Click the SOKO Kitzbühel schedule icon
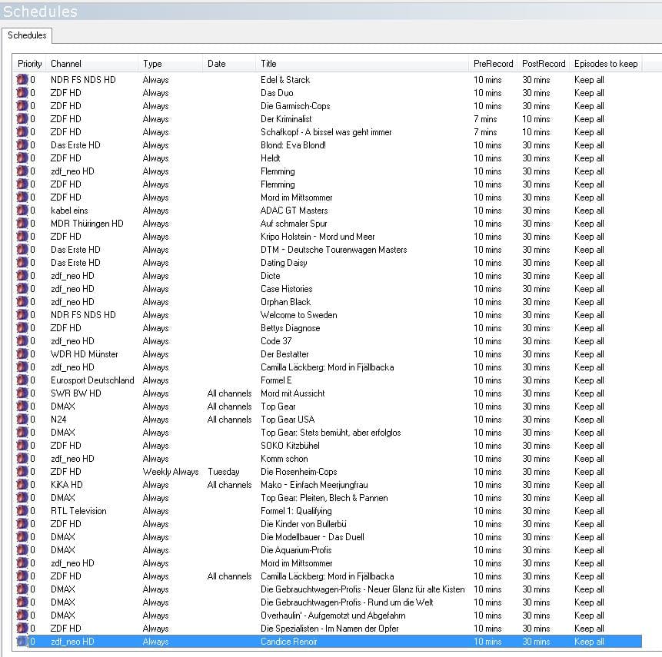The width and height of the screenshot is (662, 657). [22, 446]
